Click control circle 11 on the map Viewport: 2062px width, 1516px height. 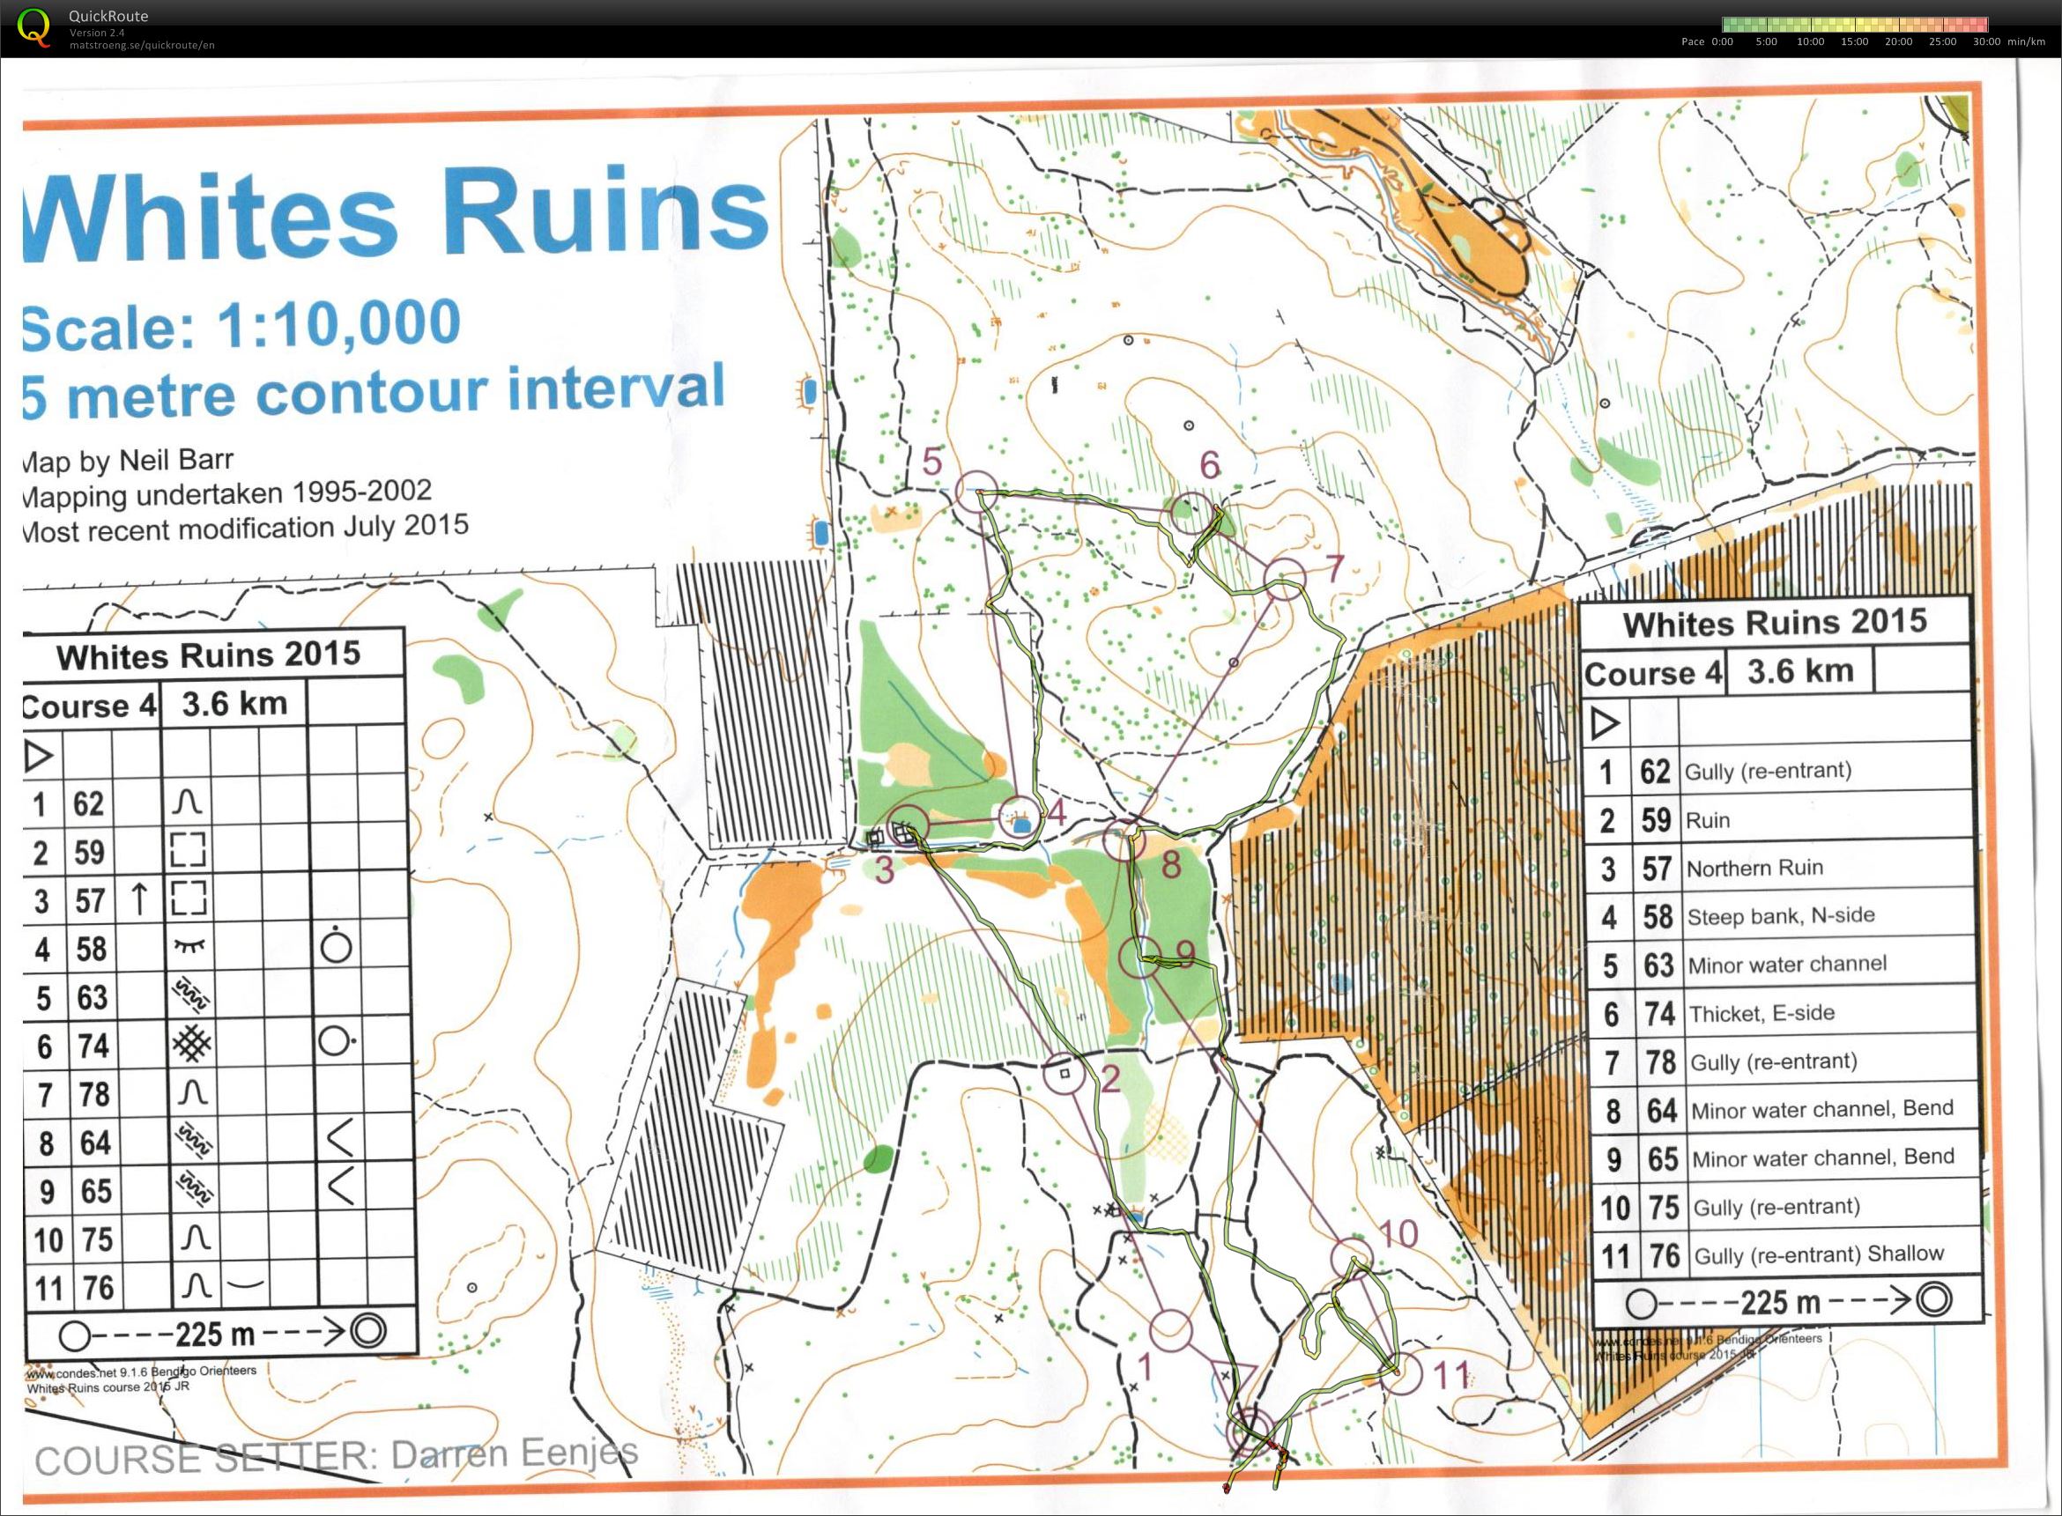coord(1401,1374)
